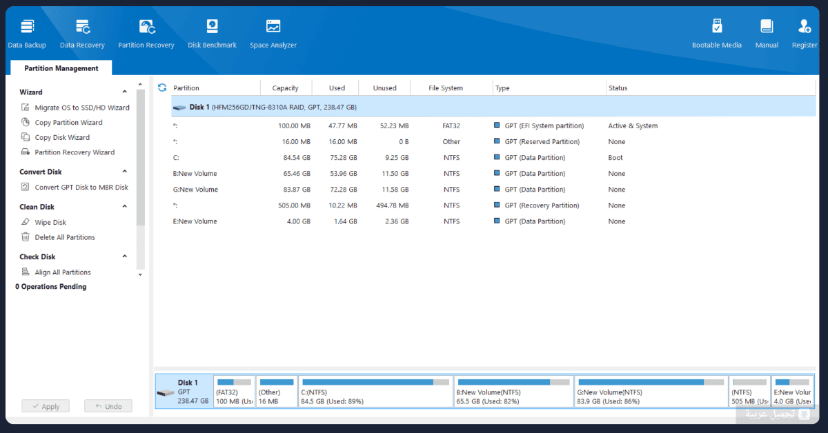The image size is (828, 433).
Task: Launch Partition Recovery from toolbar
Action: (146, 34)
